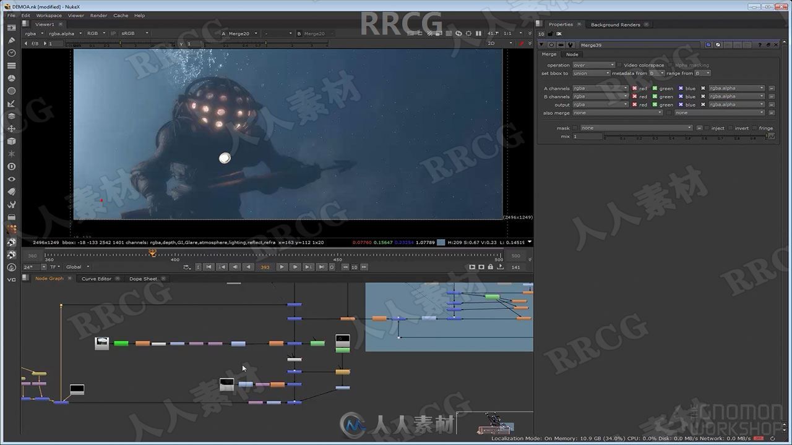792x445 pixels.
Task: Open the Image nodes toolbar icon
Action: pos(11,28)
